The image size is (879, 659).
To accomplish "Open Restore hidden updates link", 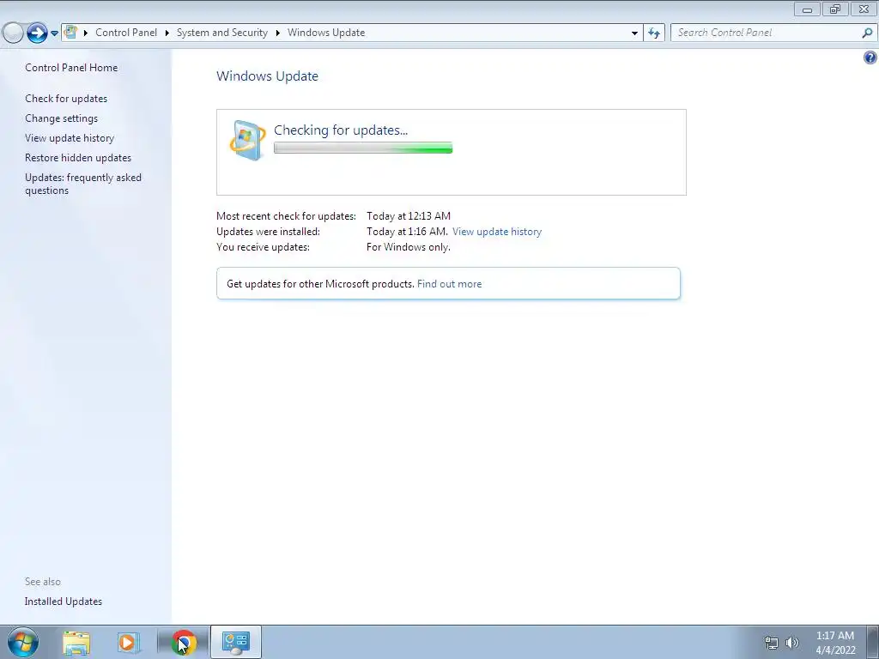I will point(78,158).
